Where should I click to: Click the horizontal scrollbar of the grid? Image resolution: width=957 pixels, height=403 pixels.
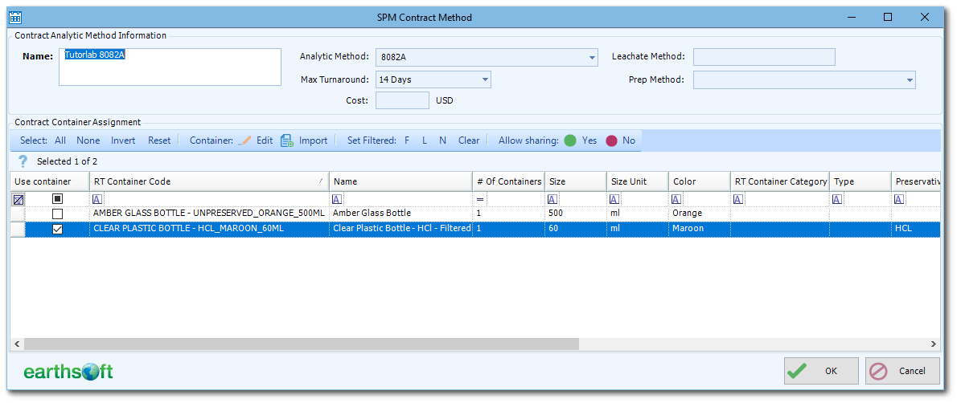point(301,344)
